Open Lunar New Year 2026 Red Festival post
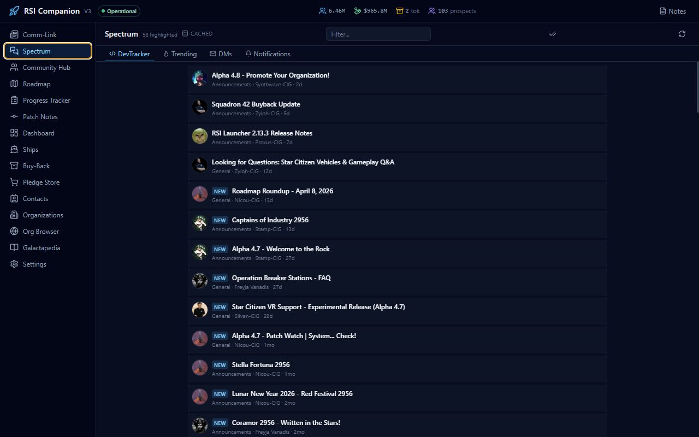 [398, 398]
